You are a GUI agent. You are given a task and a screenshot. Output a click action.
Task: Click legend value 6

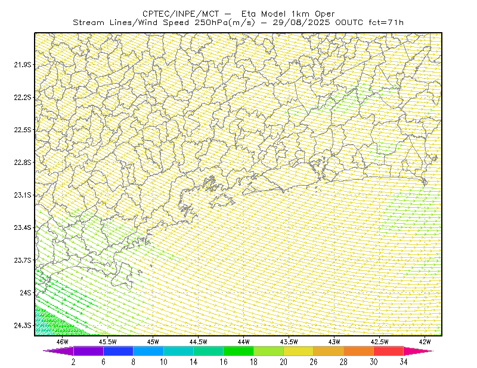pyautogui.click(x=103, y=362)
